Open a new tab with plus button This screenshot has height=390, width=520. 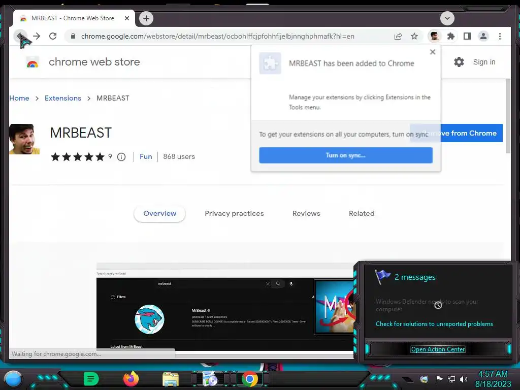[146, 18]
